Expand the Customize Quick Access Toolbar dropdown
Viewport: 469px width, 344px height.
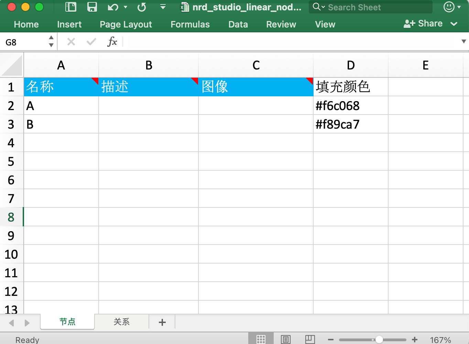163,7
